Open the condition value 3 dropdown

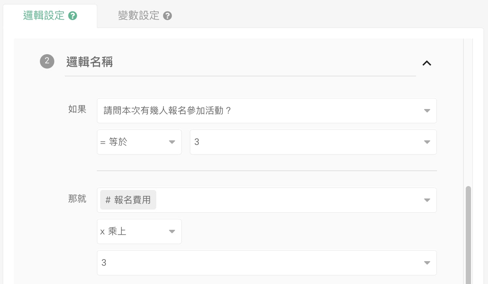pos(307,142)
